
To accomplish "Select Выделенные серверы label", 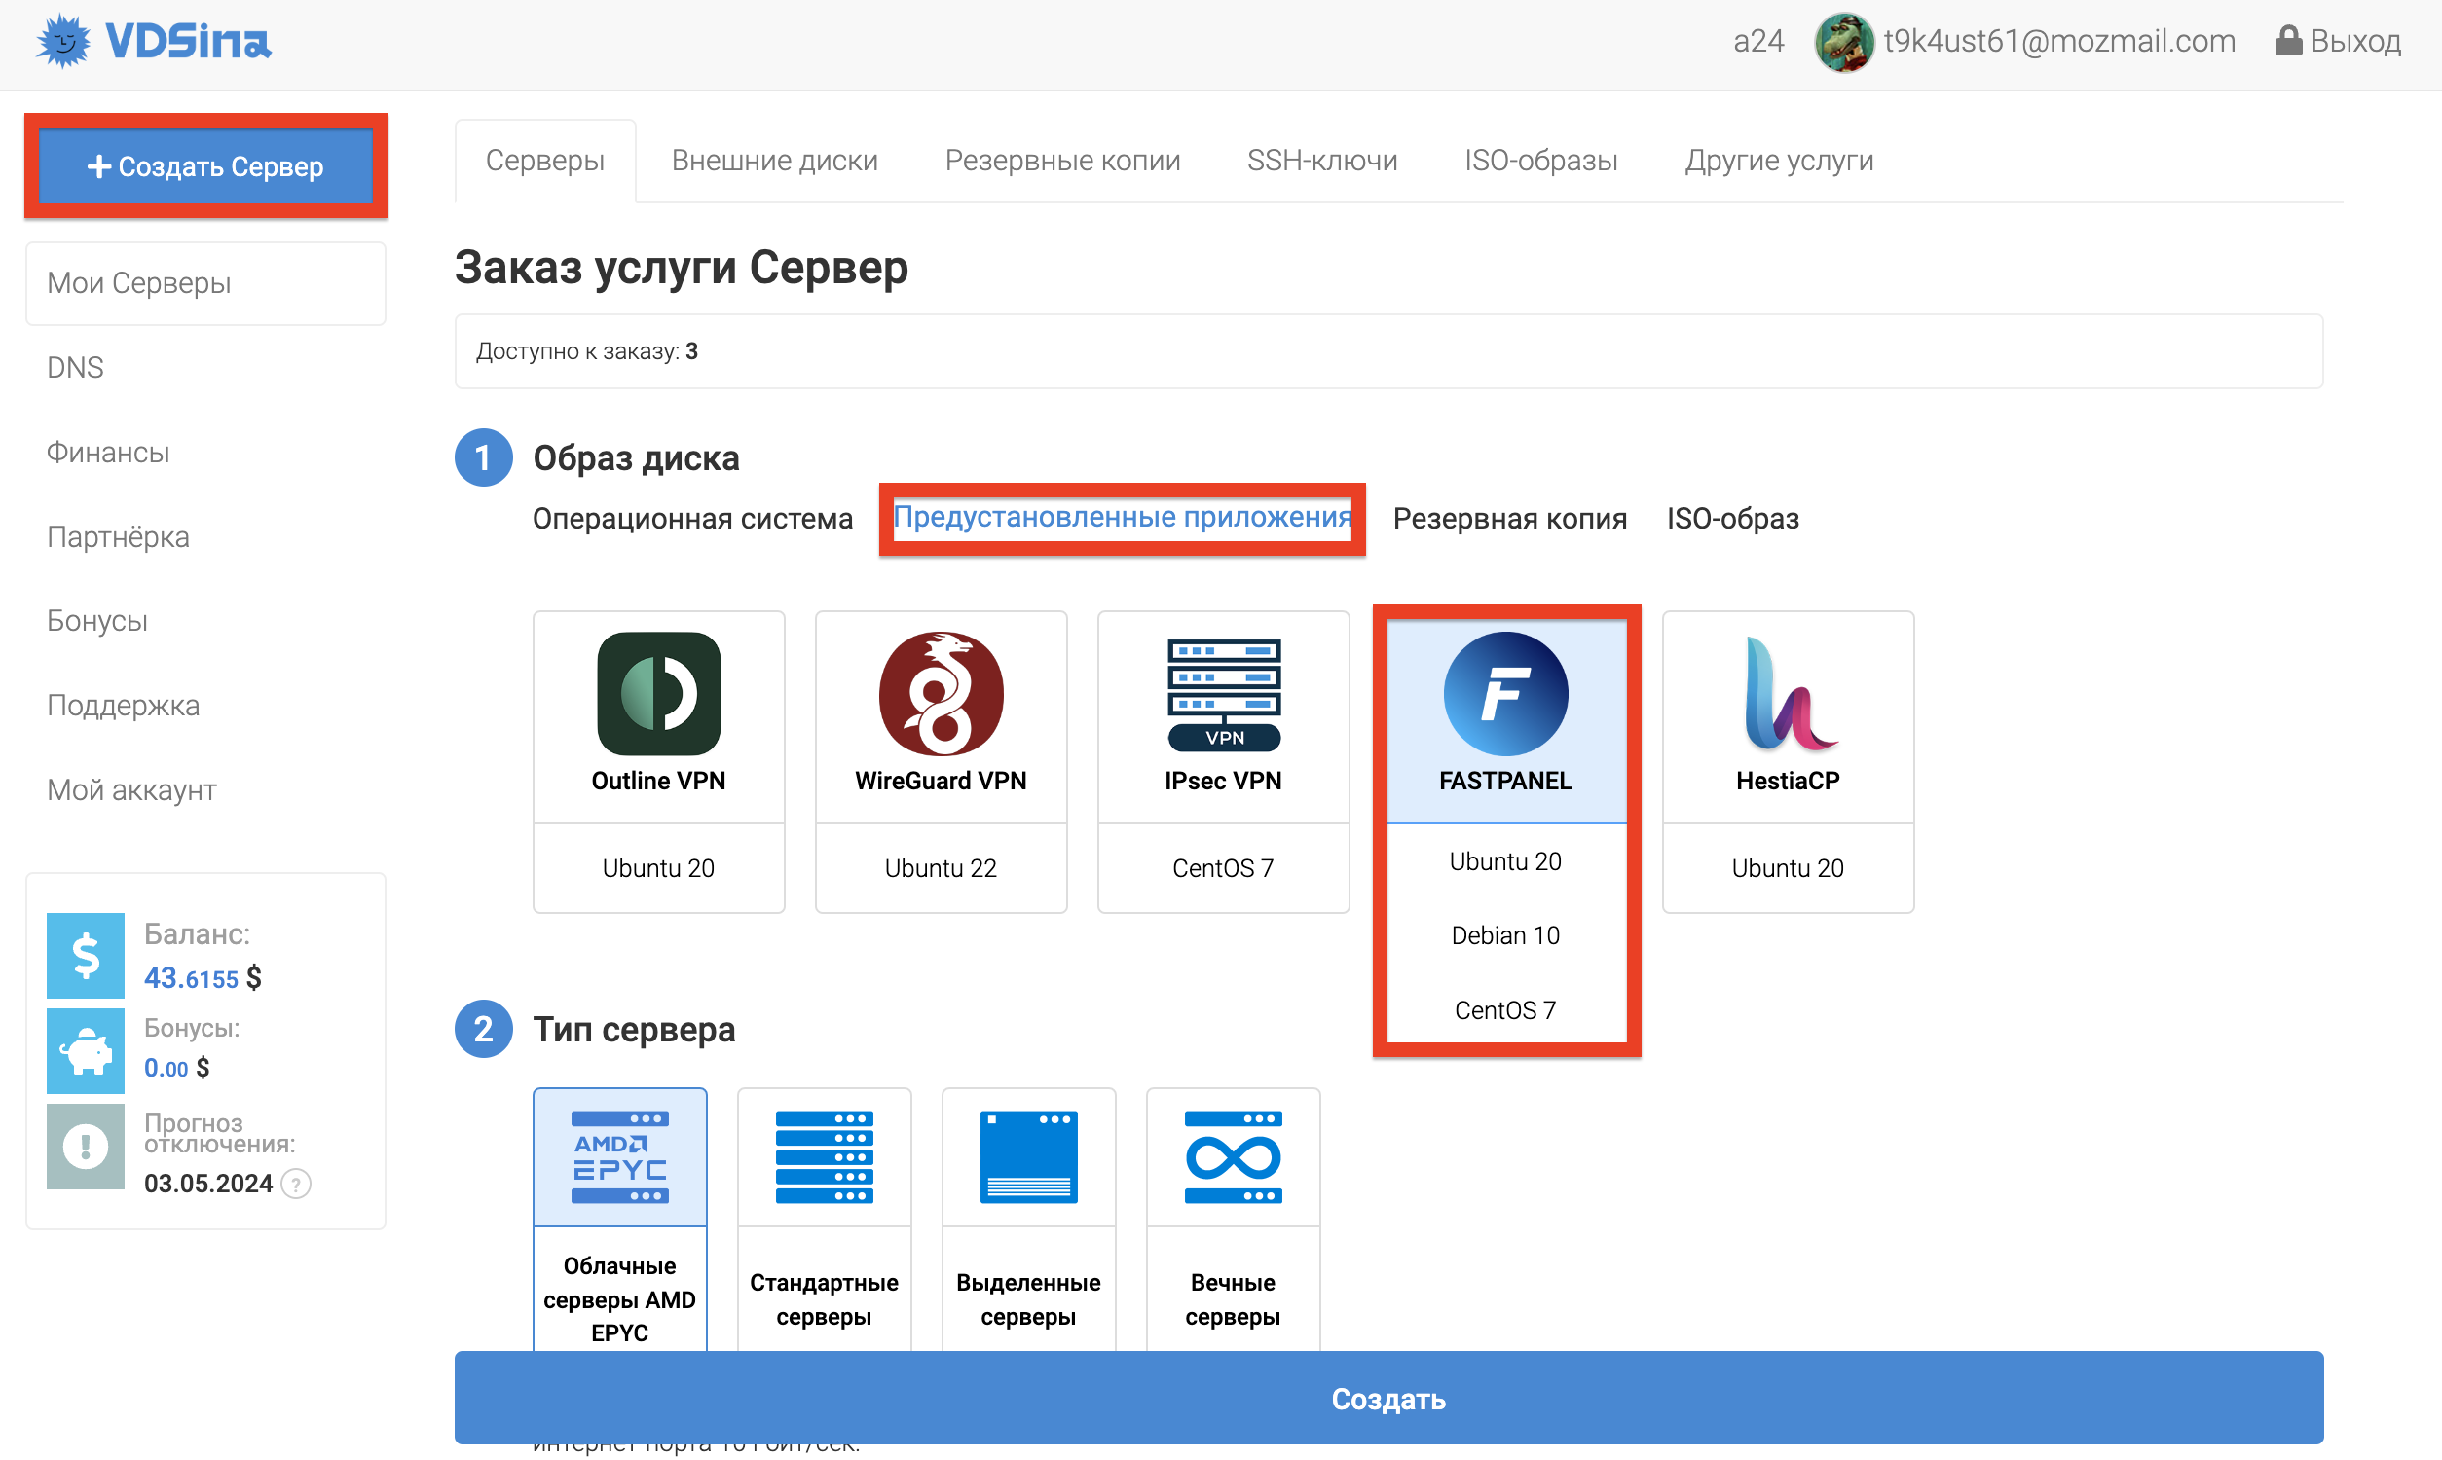I will [1028, 1299].
